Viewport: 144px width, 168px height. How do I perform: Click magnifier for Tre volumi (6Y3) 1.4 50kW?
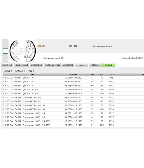tap(4, 113)
